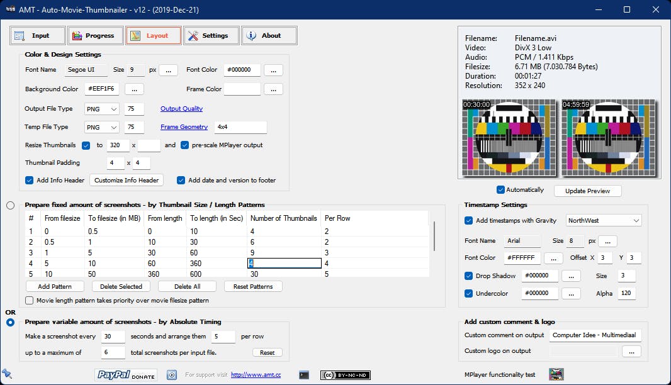Browse for custom logo on output
The image size is (671, 385).
(x=631, y=352)
